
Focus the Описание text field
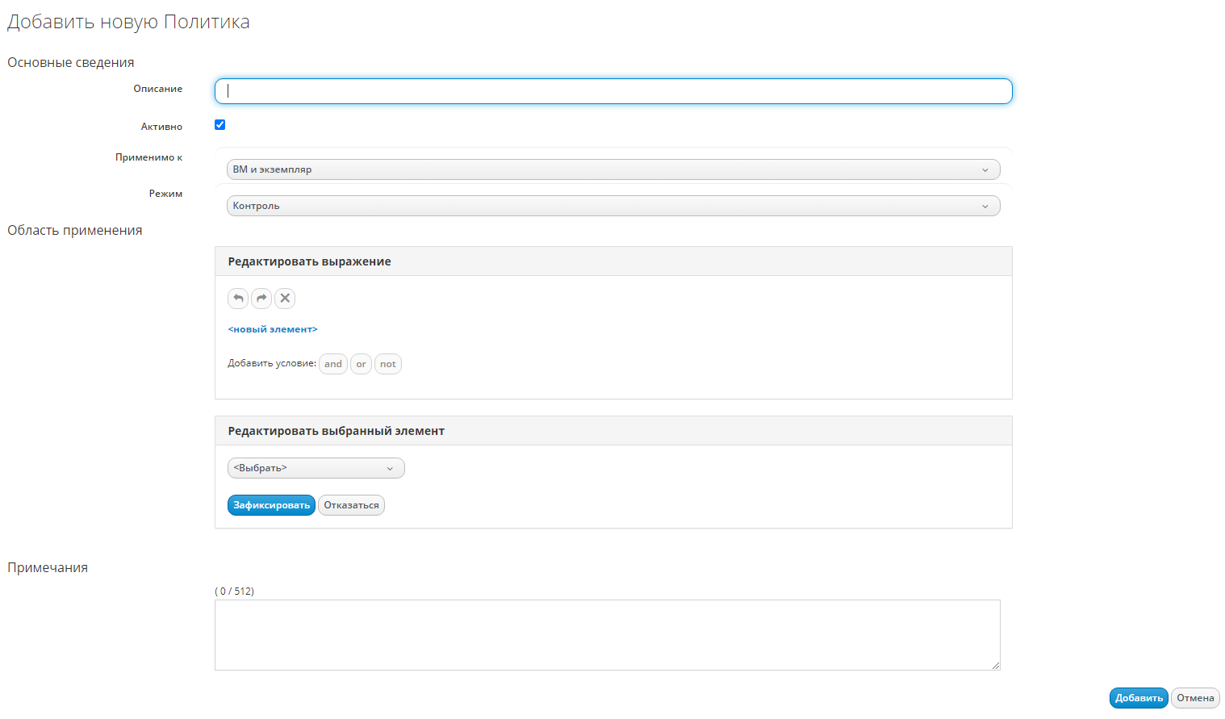613,91
